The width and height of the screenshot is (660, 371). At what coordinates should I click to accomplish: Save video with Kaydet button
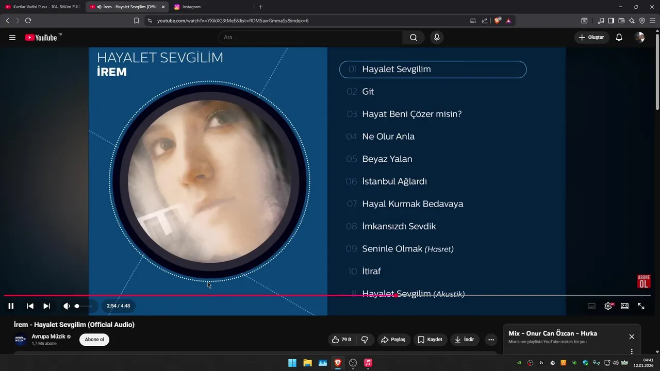coord(430,340)
